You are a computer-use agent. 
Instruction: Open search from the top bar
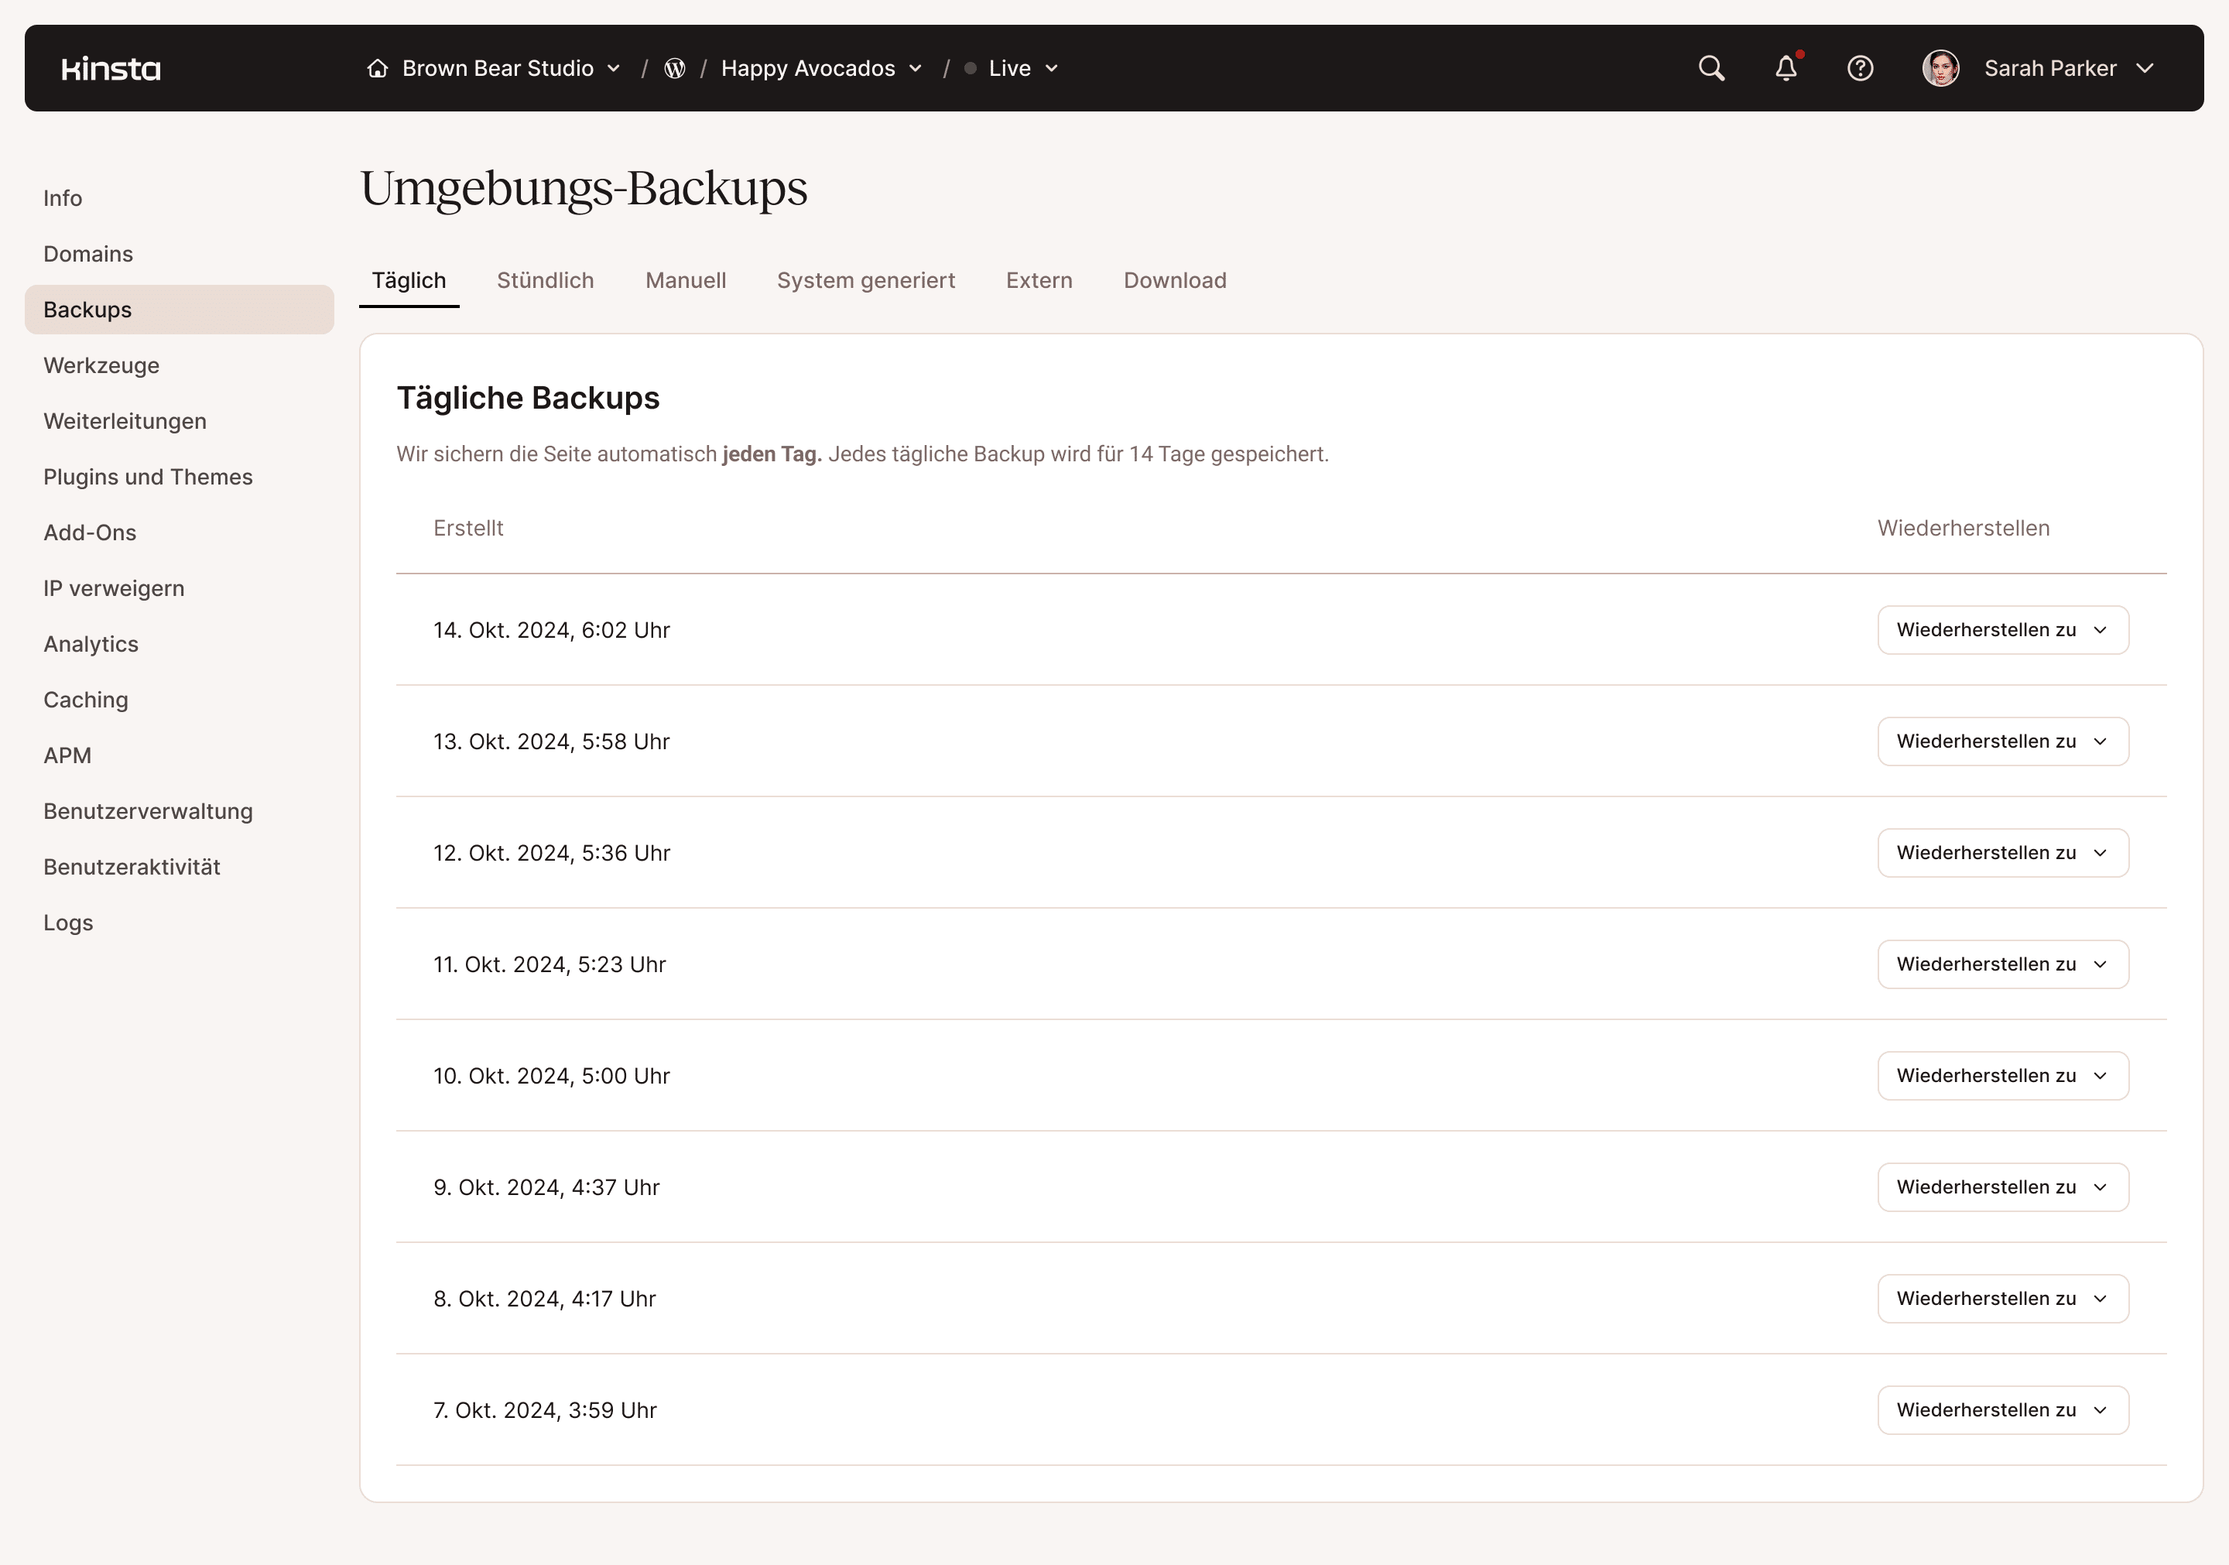[1711, 68]
